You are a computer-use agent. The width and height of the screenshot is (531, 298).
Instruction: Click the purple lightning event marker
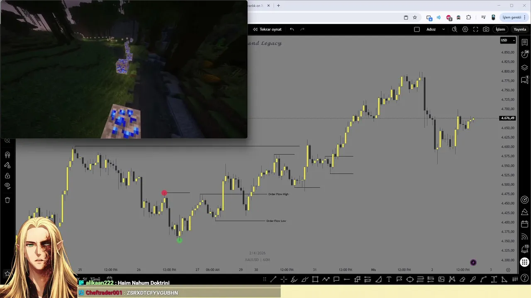click(x=473, y=262)
